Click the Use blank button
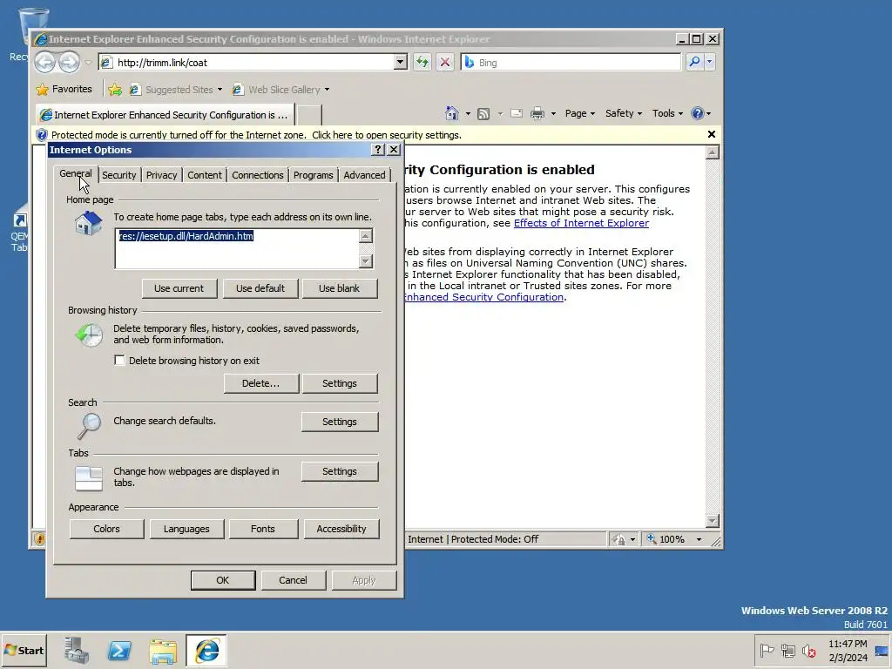The image size is (892, 669). pyautogui.click(x=339, y=288)
